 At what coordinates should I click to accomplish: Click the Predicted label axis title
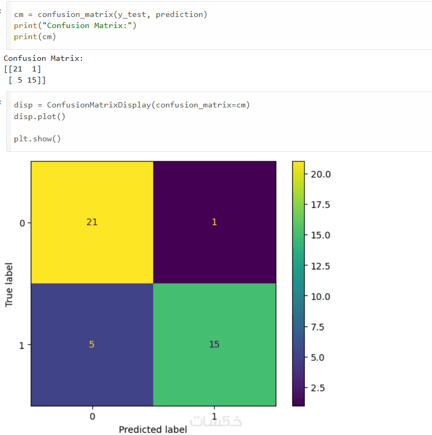pos(153,430)
